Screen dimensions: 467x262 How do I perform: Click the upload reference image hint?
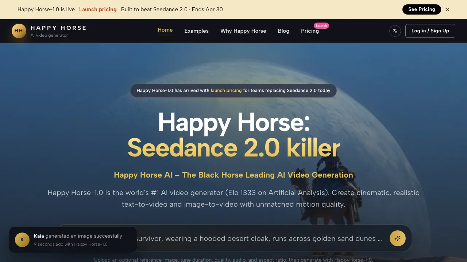pos(233,260)
